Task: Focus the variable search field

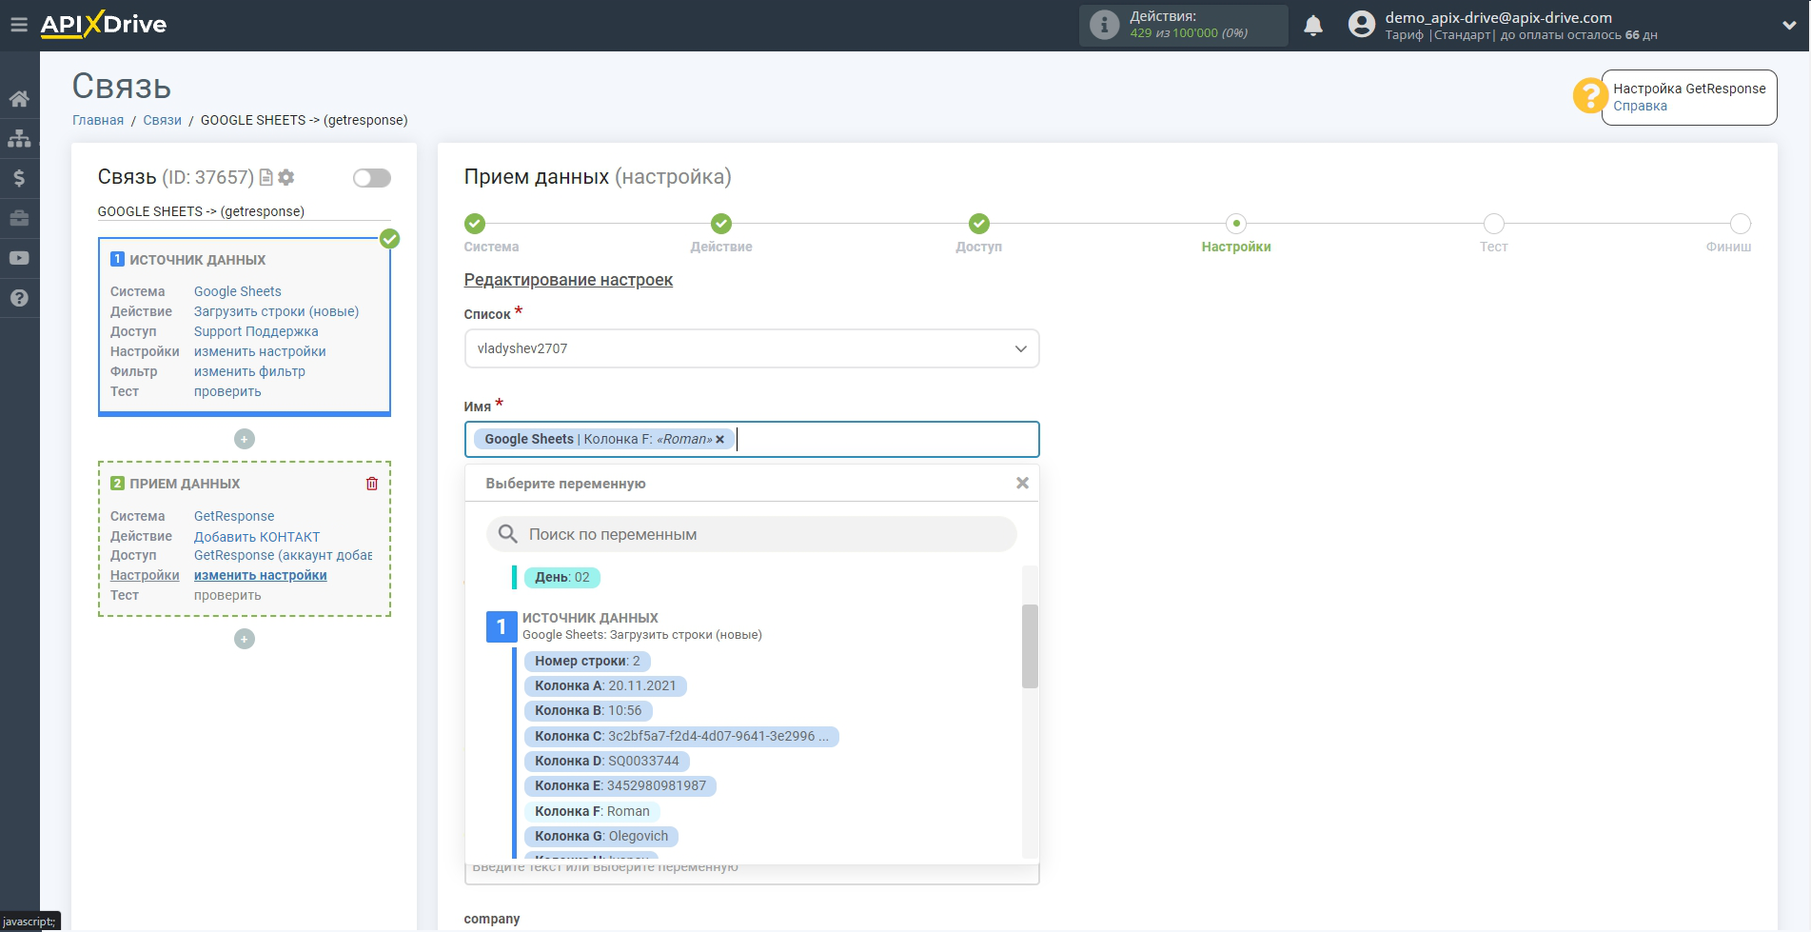Action: pyautogui.click(x=752, y=534)
